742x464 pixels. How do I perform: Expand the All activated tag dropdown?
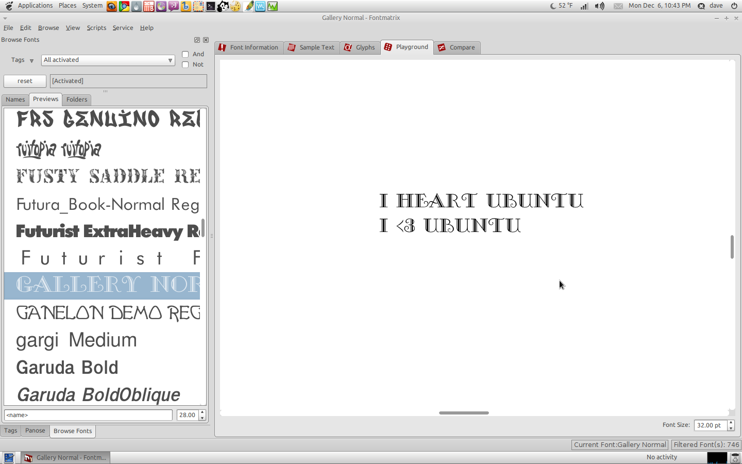click(x=108, y=60)
